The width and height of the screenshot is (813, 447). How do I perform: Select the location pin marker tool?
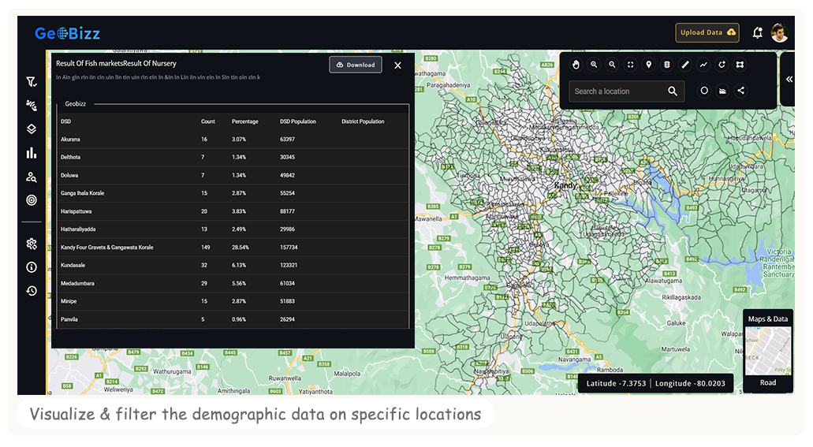click(649, 65)
